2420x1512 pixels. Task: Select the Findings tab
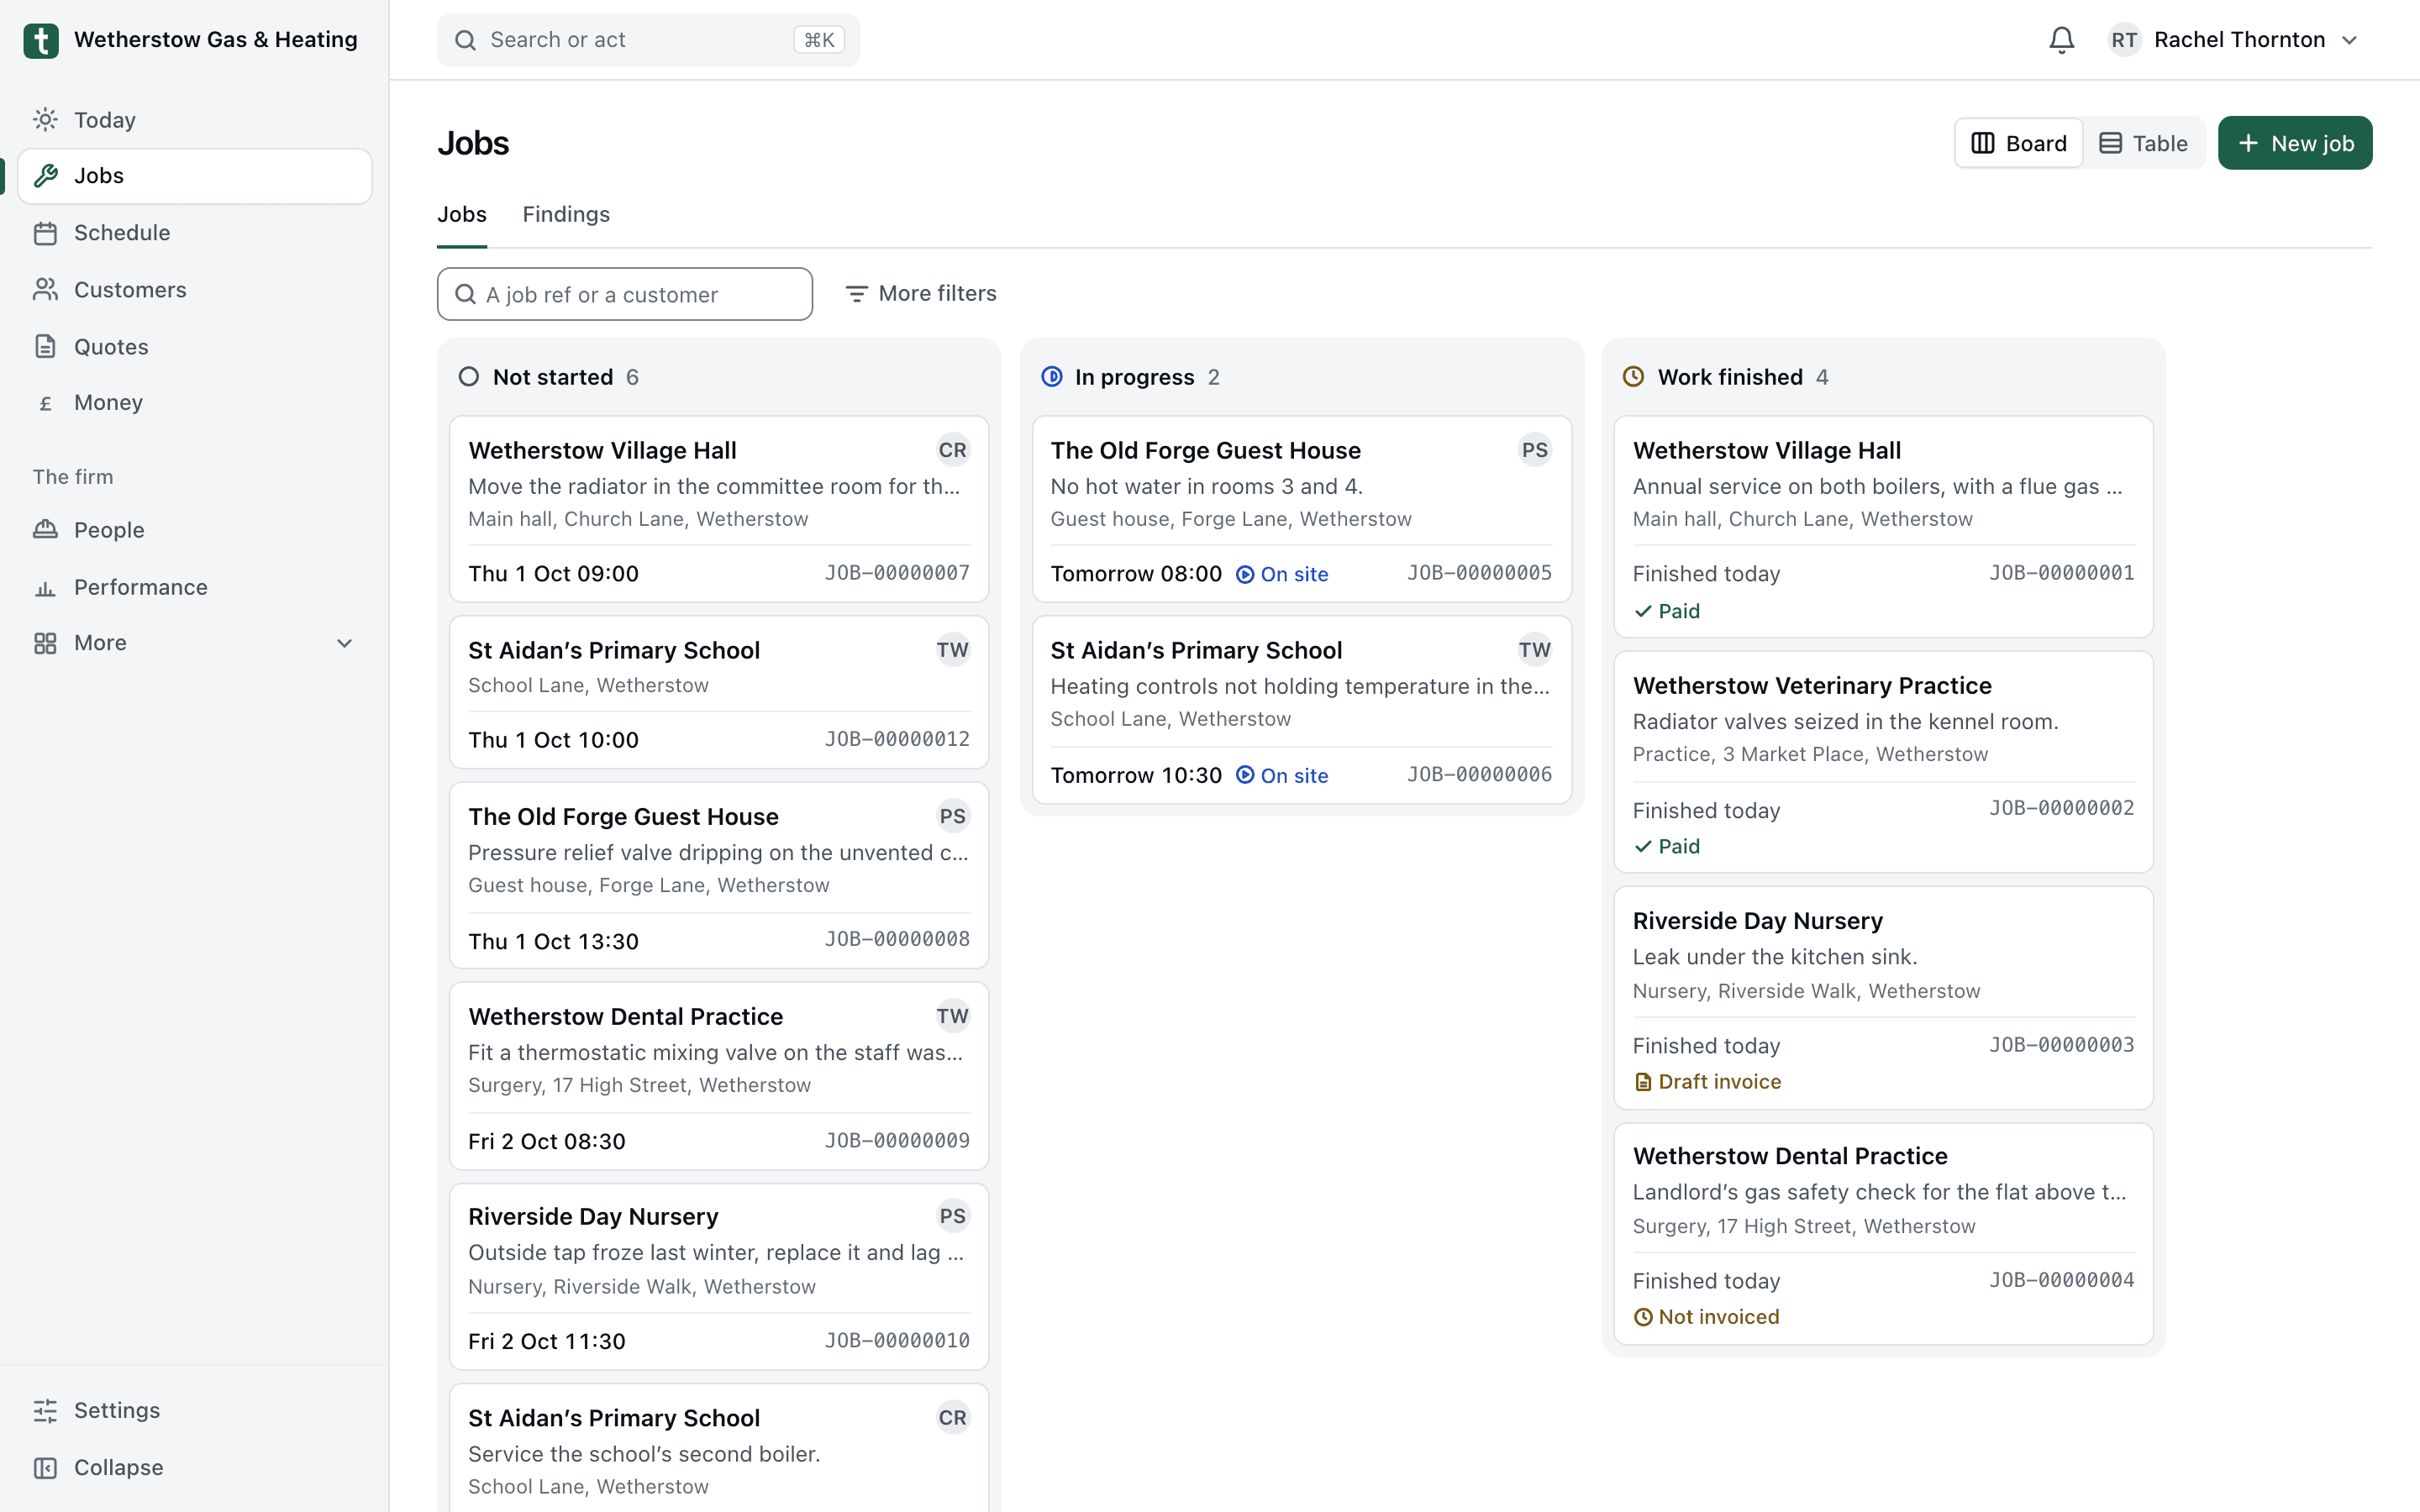(566, 214)
